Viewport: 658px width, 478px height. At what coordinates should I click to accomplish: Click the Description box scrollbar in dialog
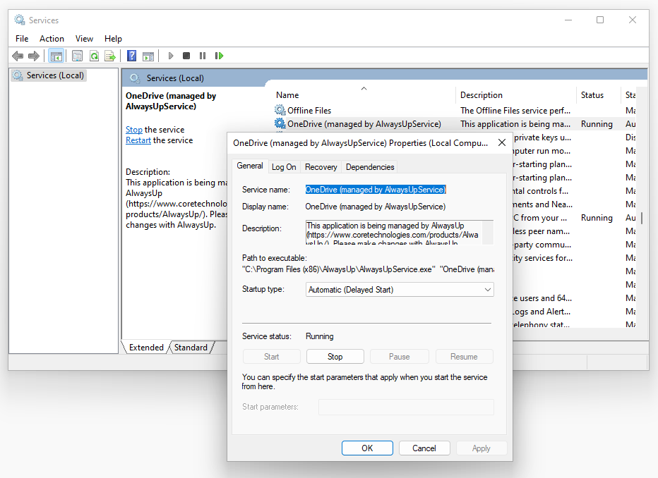pyautogui.click(x=488, y=233)
